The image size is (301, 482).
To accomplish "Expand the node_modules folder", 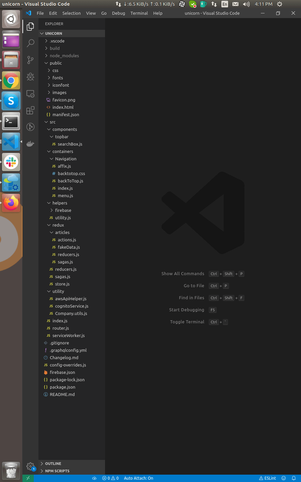I will 72,56.
